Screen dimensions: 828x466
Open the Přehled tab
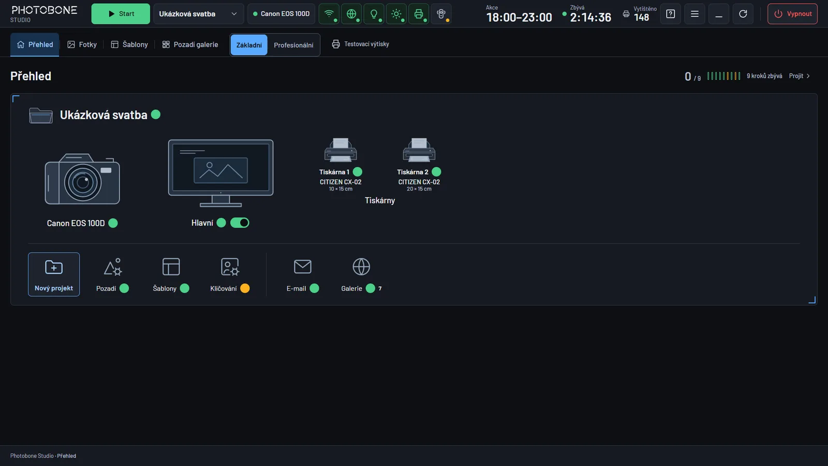pyautogui.click(x=35, y=45)
